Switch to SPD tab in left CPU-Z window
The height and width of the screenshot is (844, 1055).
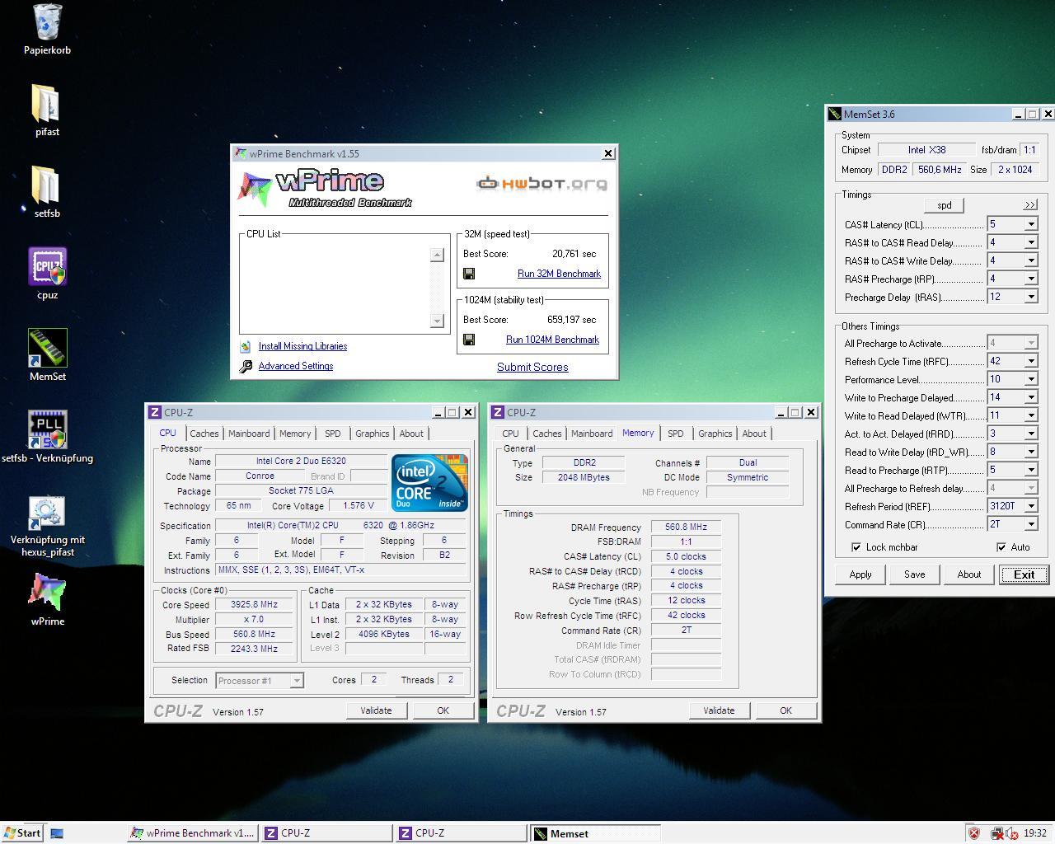click(333, 434)
